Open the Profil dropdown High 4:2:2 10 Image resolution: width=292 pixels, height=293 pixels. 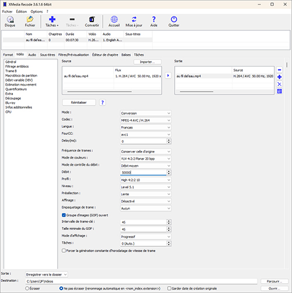point(145,180)
